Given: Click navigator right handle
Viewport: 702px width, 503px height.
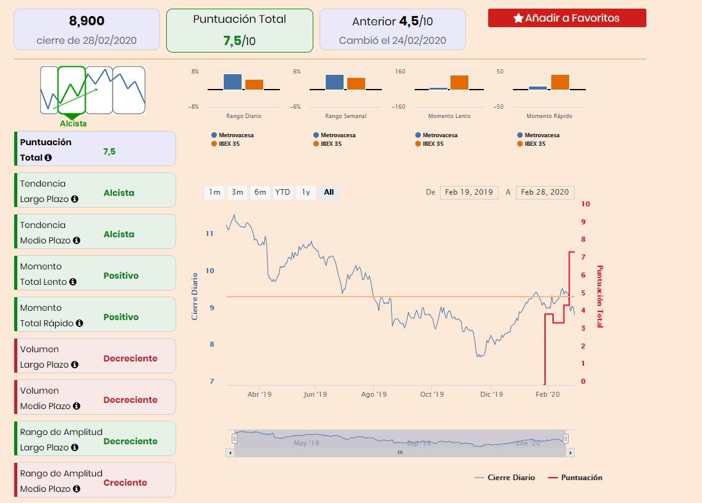Looking at the screenshot, I should (565, 439).
